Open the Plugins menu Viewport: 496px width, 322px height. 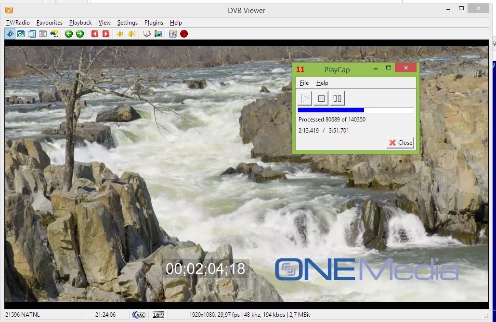tap(154, 23)
